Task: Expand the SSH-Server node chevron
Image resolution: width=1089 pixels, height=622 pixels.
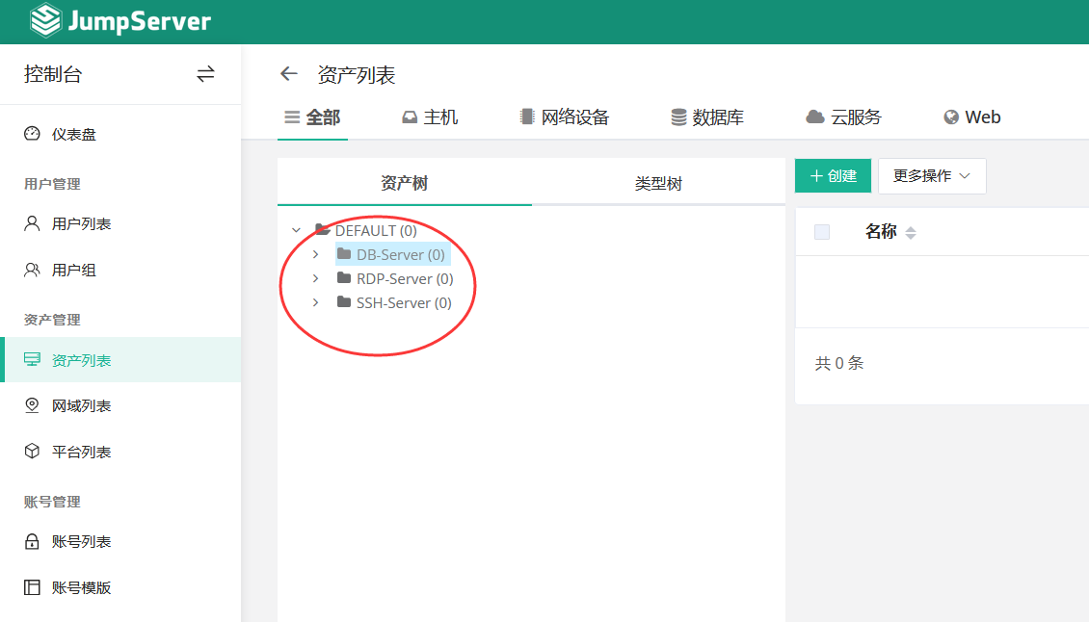Action: coord(316,302)
